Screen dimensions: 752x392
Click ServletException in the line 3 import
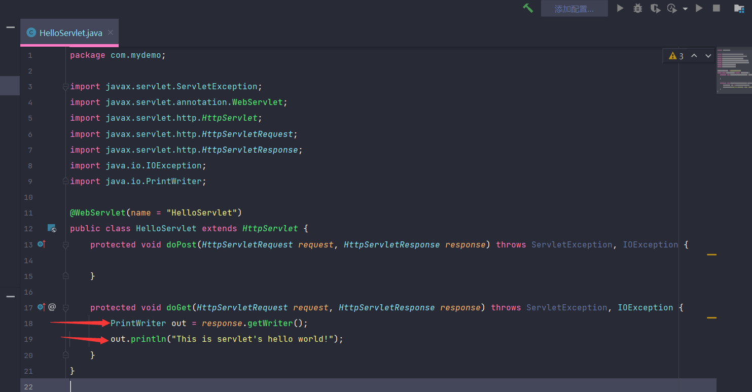[x=217, y=87]
